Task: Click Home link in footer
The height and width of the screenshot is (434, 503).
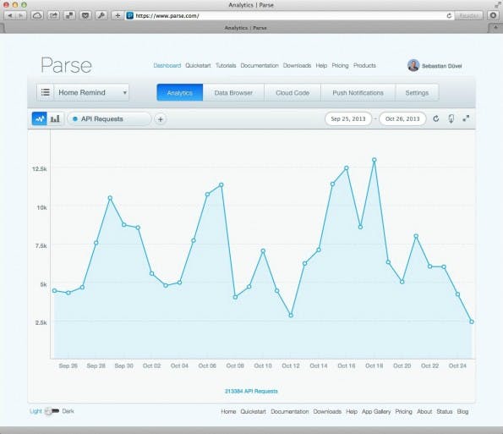Action: [228, 411]
